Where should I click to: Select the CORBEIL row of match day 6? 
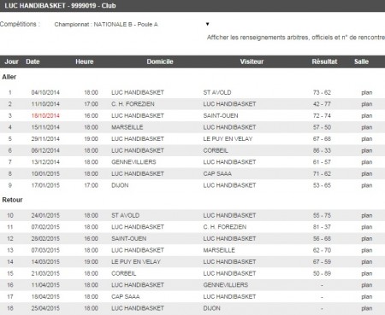tap(192, 150)
